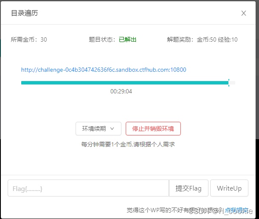This screenshot has height=219, width=259.
Task: Click the 已解出 status text
Action: [x=127, y=39]
